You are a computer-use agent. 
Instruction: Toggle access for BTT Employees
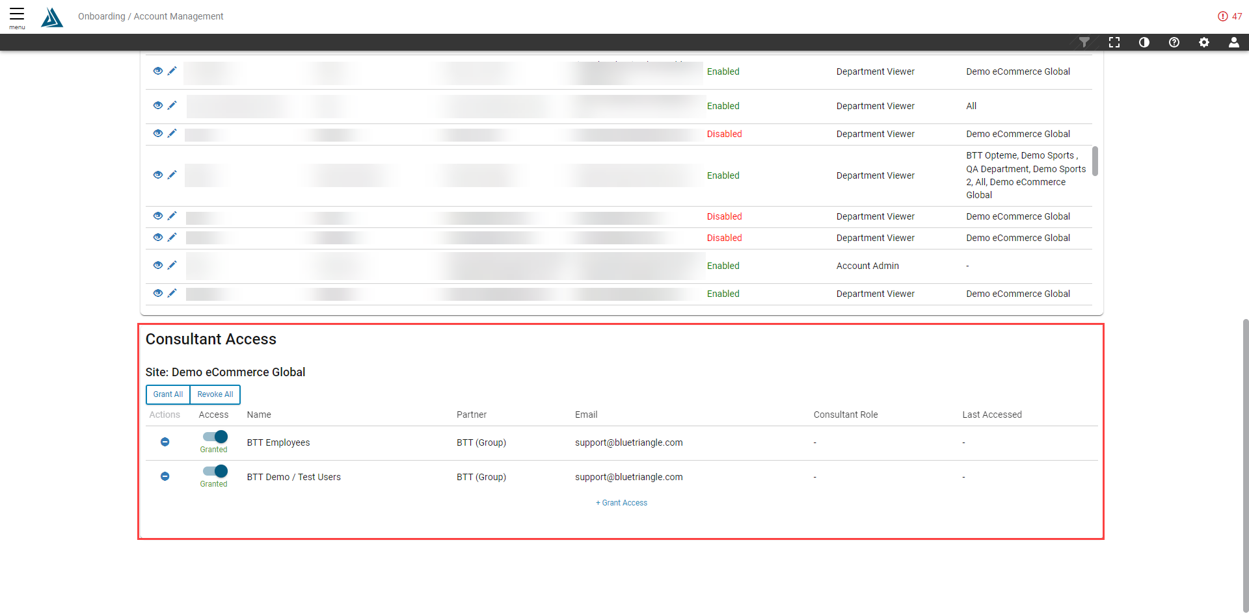[x=215, y=437]
